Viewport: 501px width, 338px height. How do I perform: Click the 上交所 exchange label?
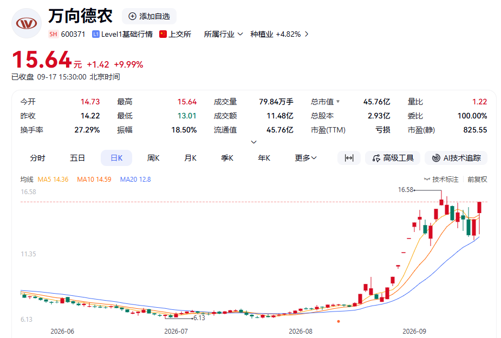(180, 34)
